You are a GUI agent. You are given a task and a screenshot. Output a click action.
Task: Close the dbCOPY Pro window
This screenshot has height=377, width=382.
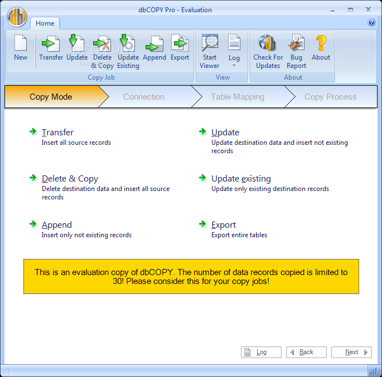click(368, 9)
